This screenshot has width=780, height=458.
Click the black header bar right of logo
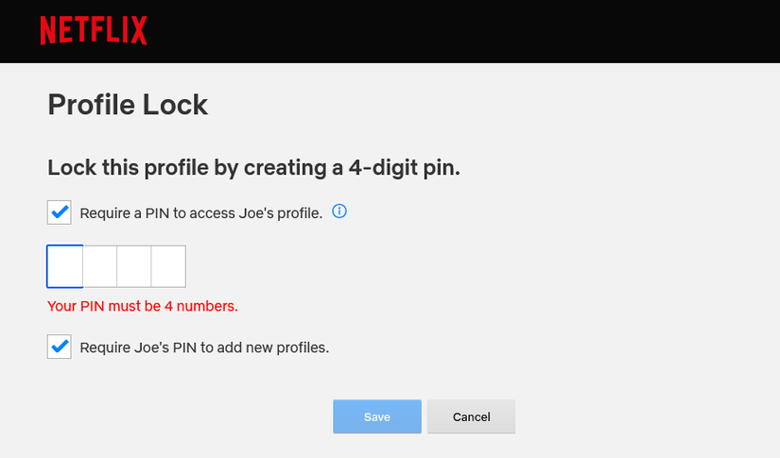[473, 31]
